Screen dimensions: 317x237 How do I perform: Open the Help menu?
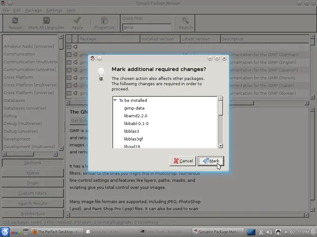71,10
